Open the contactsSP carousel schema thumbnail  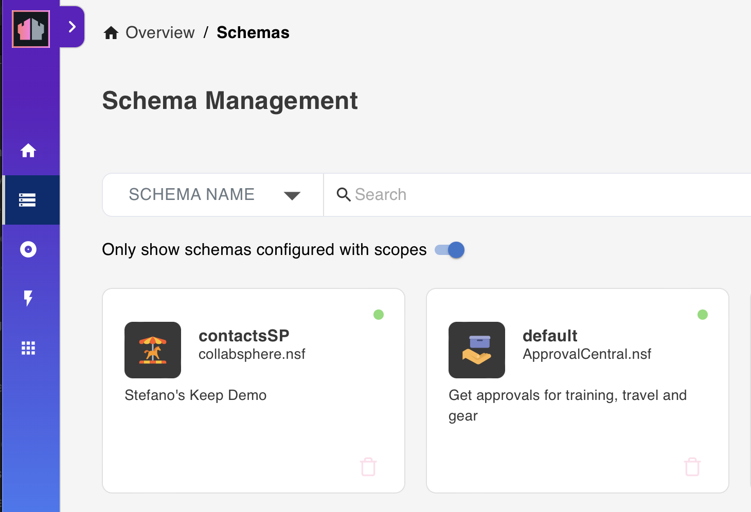153,350
